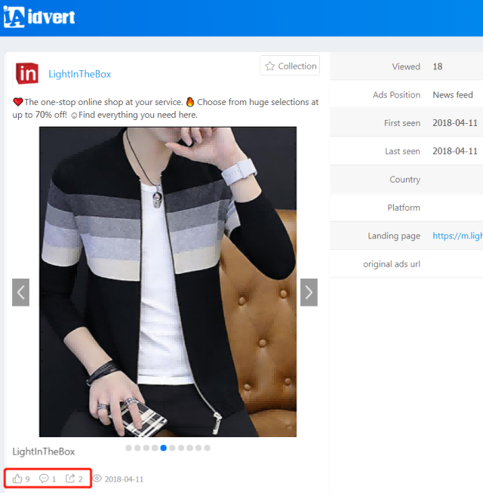Screen dimensions: 483x493
Task: Jump to the first carousel dot
Action: point(128,448)
